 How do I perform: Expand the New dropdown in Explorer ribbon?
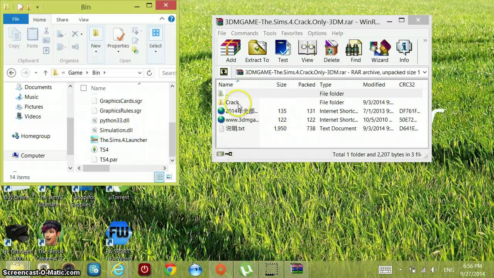point(96,51)
